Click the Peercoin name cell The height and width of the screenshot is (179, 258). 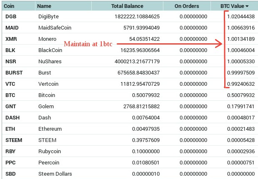click(x=49, y=163)
